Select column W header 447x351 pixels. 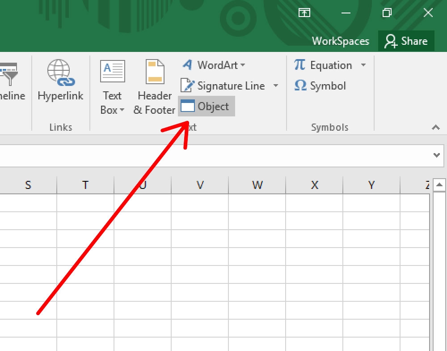pyautogui.click(x=257, y=185)
